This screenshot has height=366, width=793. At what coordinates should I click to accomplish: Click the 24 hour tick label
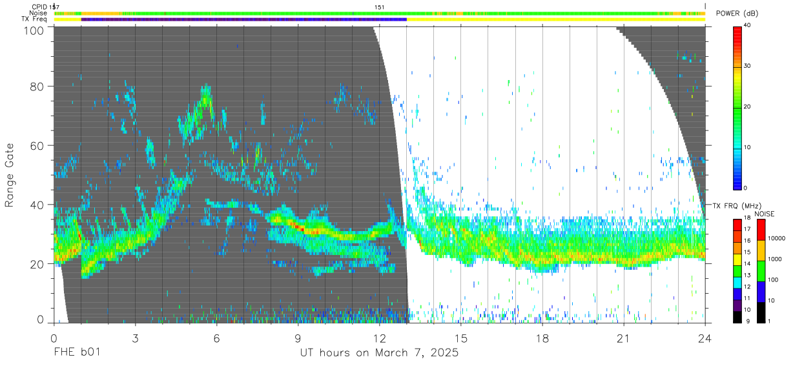tap(705, 338)
